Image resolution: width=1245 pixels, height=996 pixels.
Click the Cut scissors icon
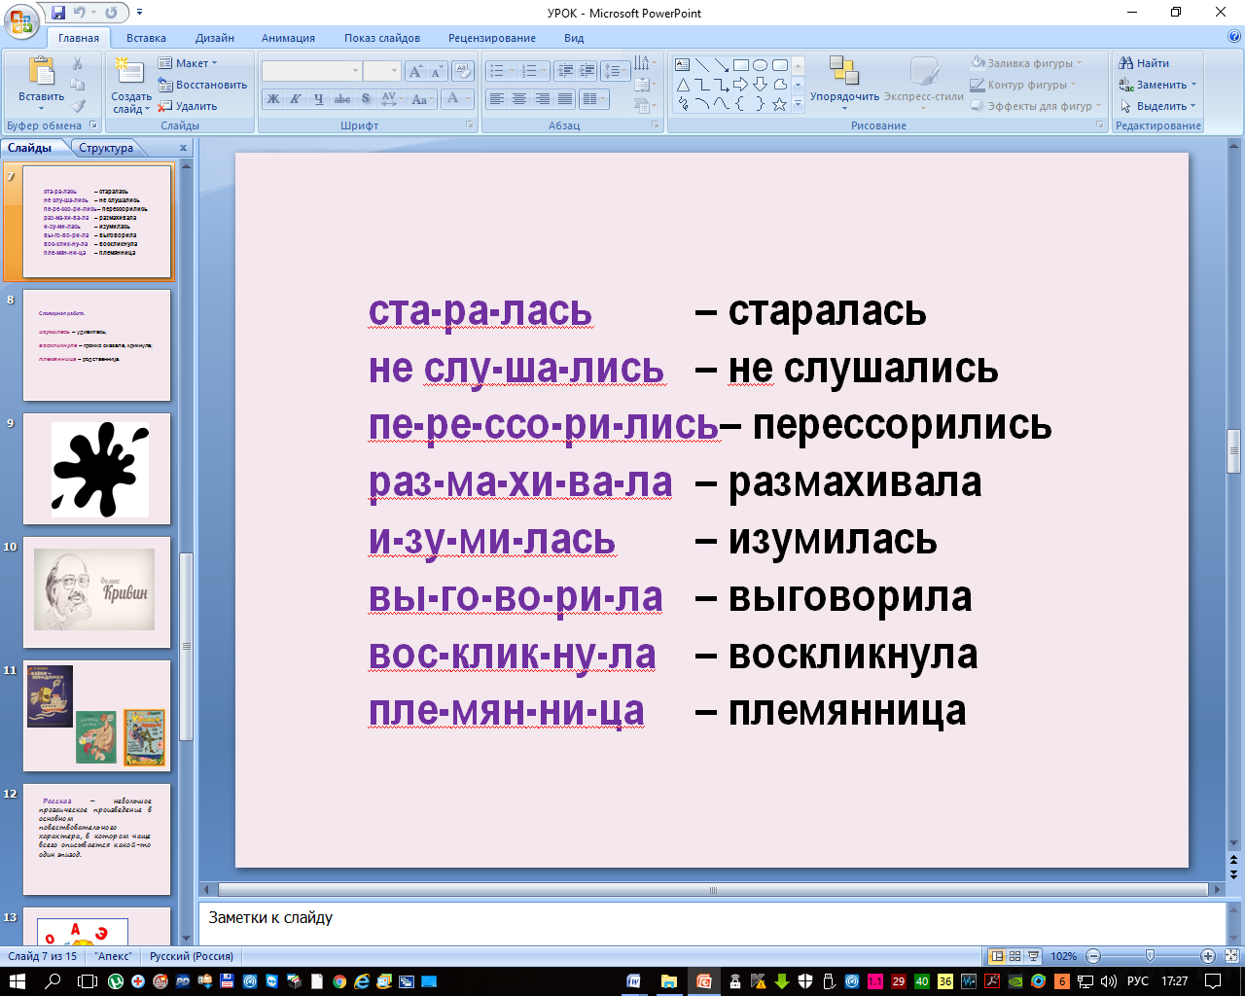[x=78, y=63]
